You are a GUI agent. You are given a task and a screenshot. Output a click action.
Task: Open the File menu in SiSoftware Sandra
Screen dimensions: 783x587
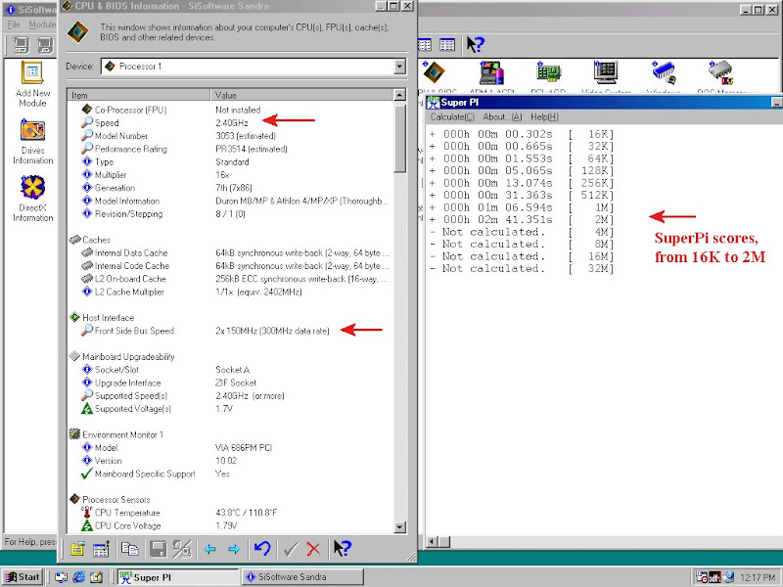pos(14,24)
